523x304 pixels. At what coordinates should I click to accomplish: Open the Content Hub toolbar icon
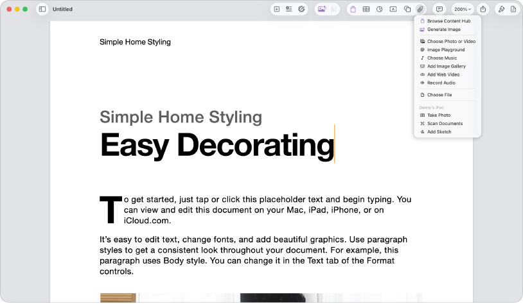pyautogui.click(x=353, y=10)
